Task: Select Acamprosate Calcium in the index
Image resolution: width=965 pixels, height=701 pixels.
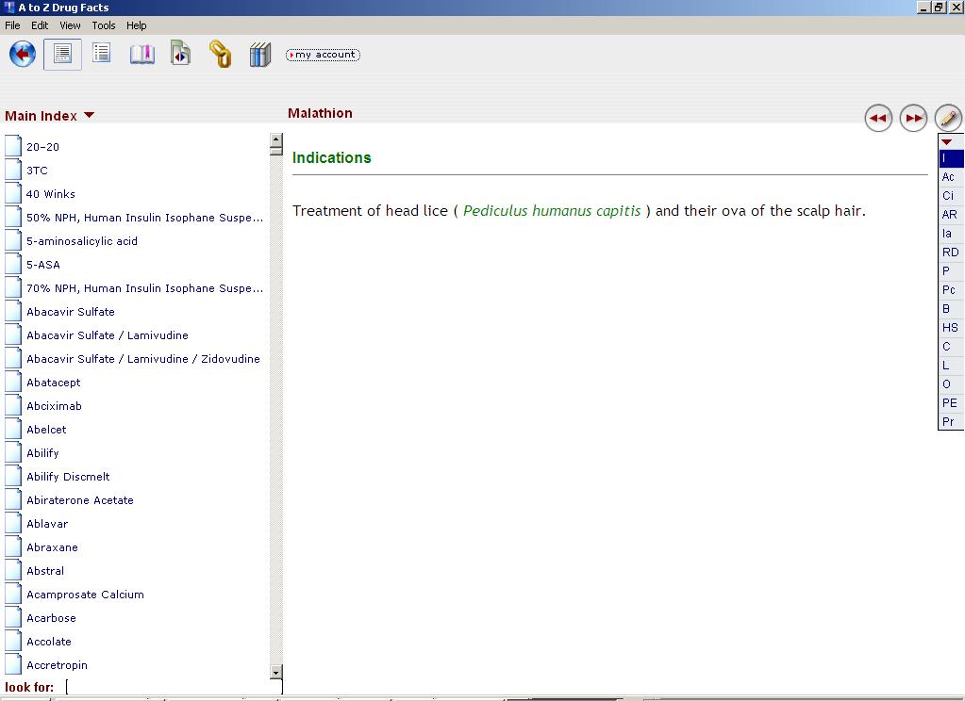Action: click(85, 595)
